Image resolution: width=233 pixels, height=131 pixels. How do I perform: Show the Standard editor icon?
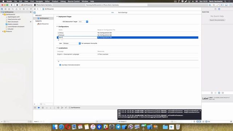[210, 5]
